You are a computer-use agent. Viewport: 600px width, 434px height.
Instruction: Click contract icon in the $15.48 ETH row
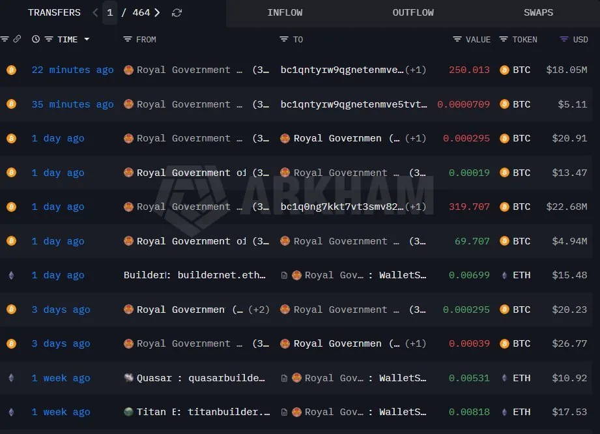coord(284,276)
